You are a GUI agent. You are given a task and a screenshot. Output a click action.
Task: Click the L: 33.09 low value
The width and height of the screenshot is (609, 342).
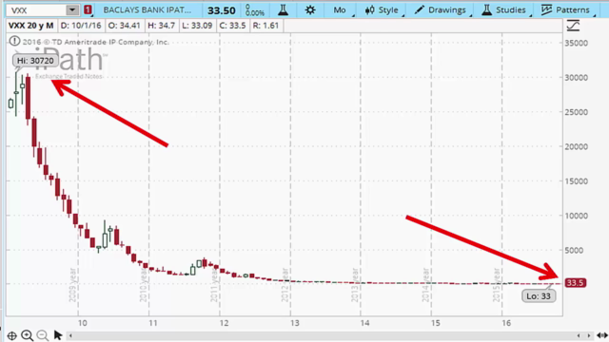tap(197, 26)
